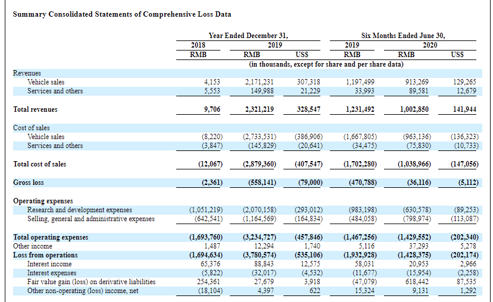
Task: Click the Total revenues value 1,002,850
Action: [x=414, y=109]
